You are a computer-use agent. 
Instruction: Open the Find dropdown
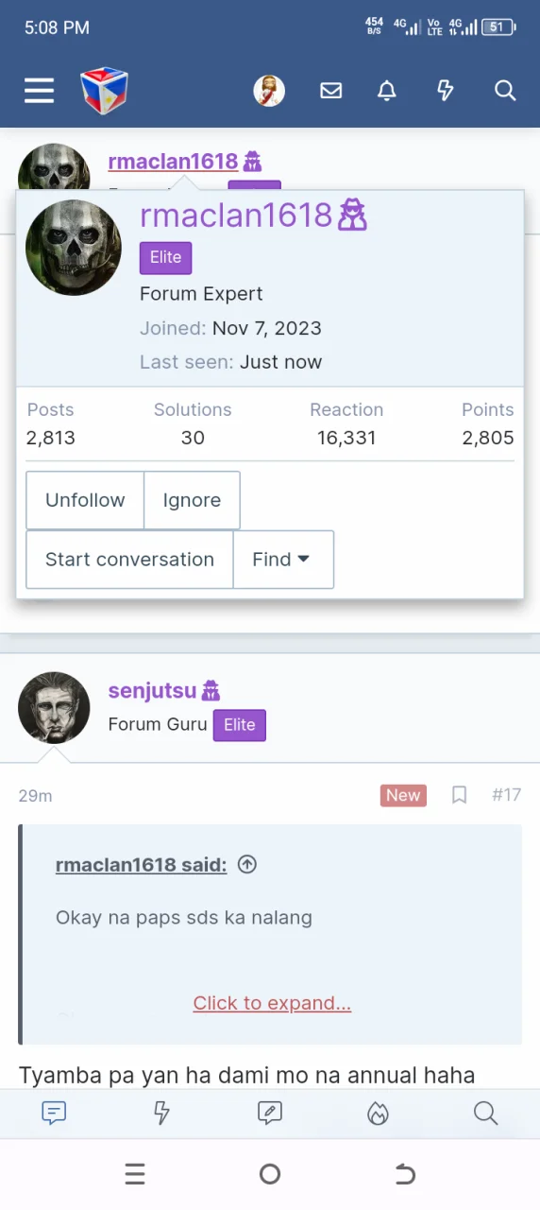(x=283, y=560)
